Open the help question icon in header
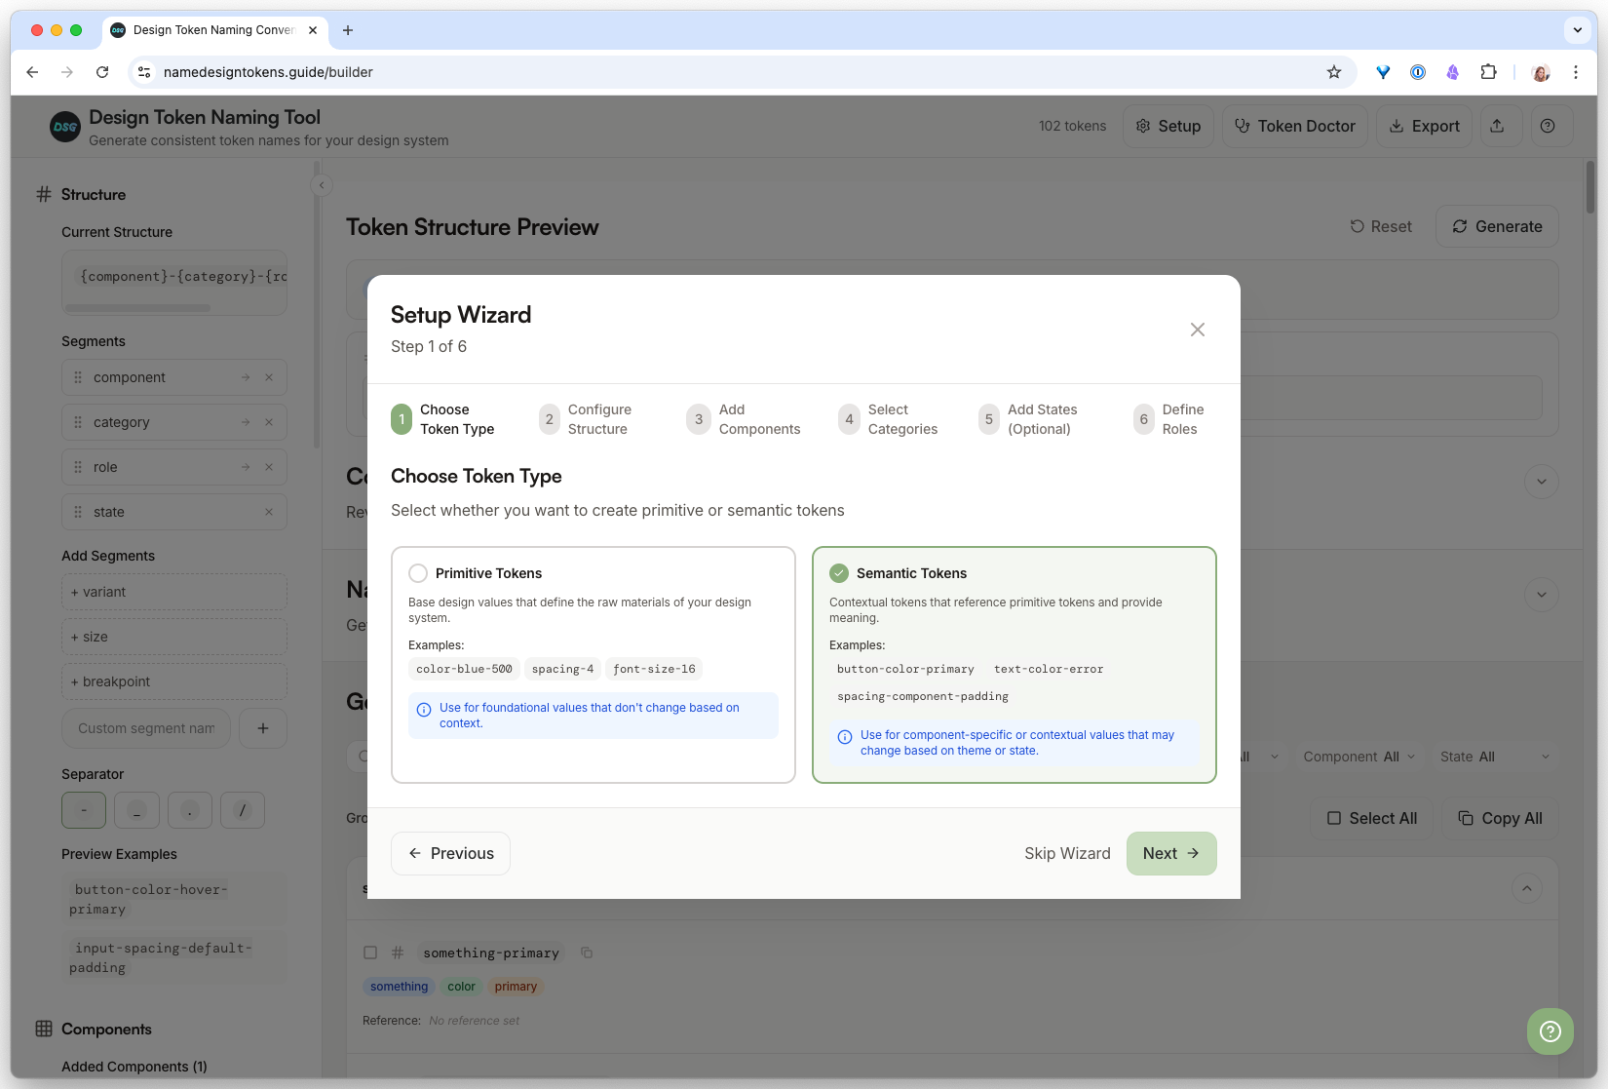Image resolution: width=1608 pixels, height=1089 pixels. (x=1548, y=126)
